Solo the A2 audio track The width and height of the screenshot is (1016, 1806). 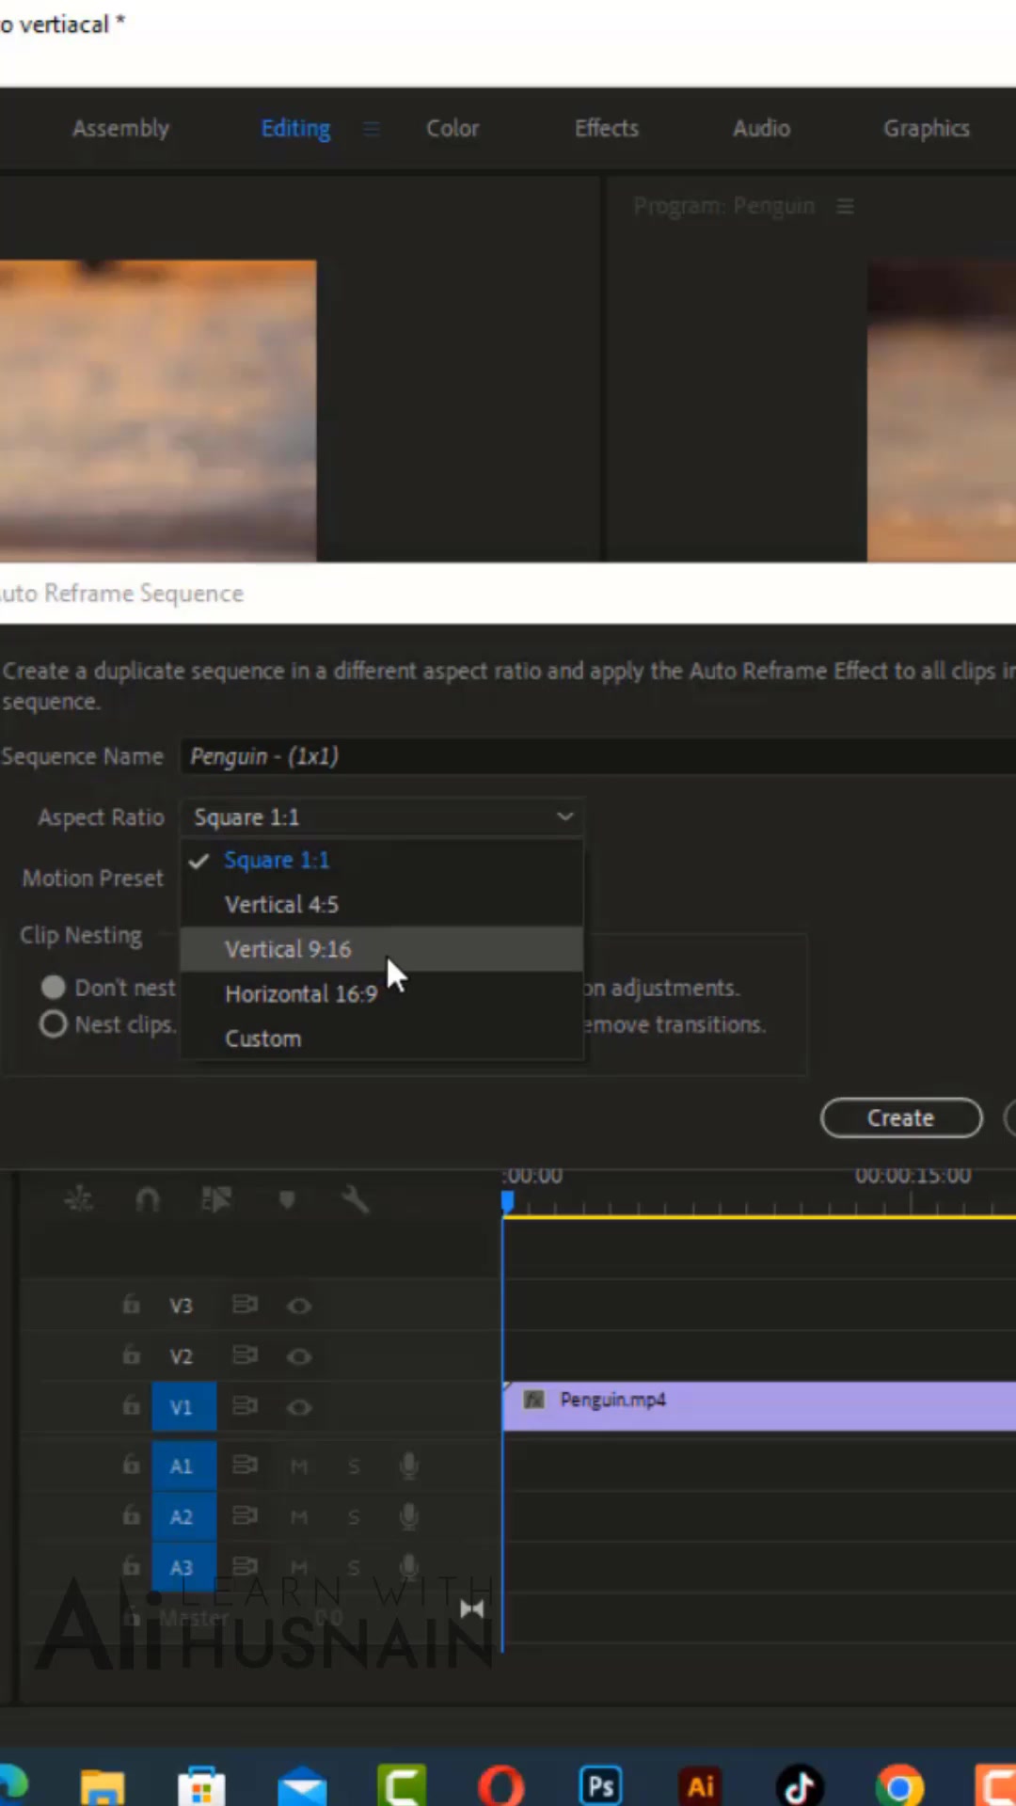(x=354, y=1516)
